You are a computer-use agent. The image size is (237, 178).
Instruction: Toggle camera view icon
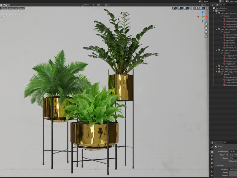click(x=206, y=32)
